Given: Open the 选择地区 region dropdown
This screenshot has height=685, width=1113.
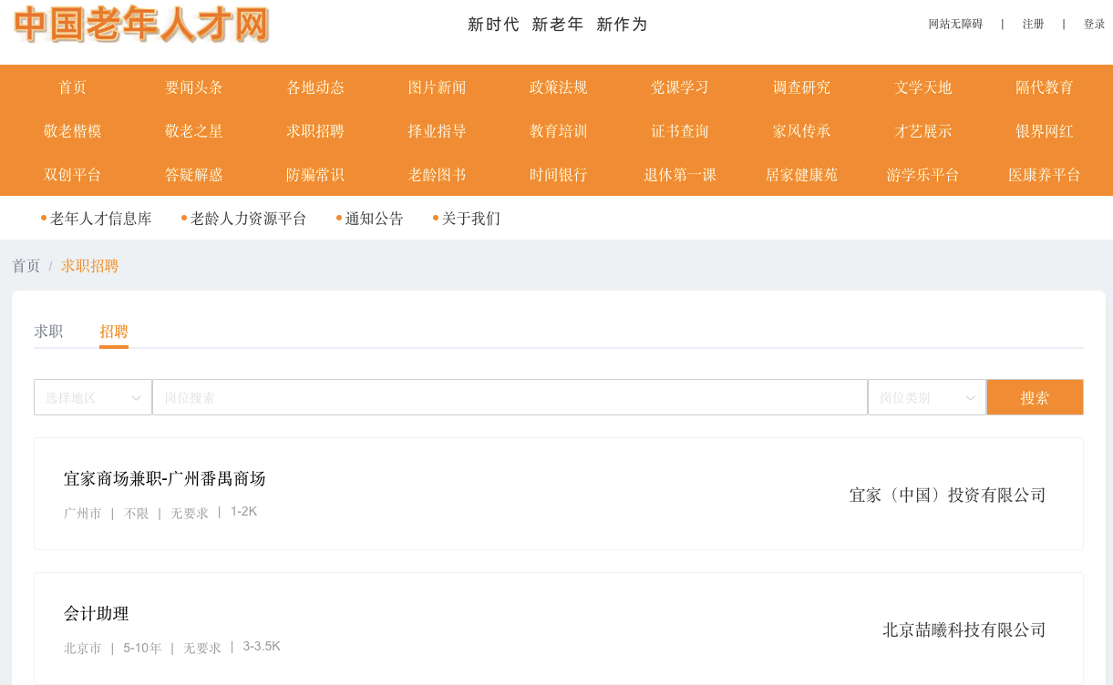Looking at the screenshot, I should [93, 397].
